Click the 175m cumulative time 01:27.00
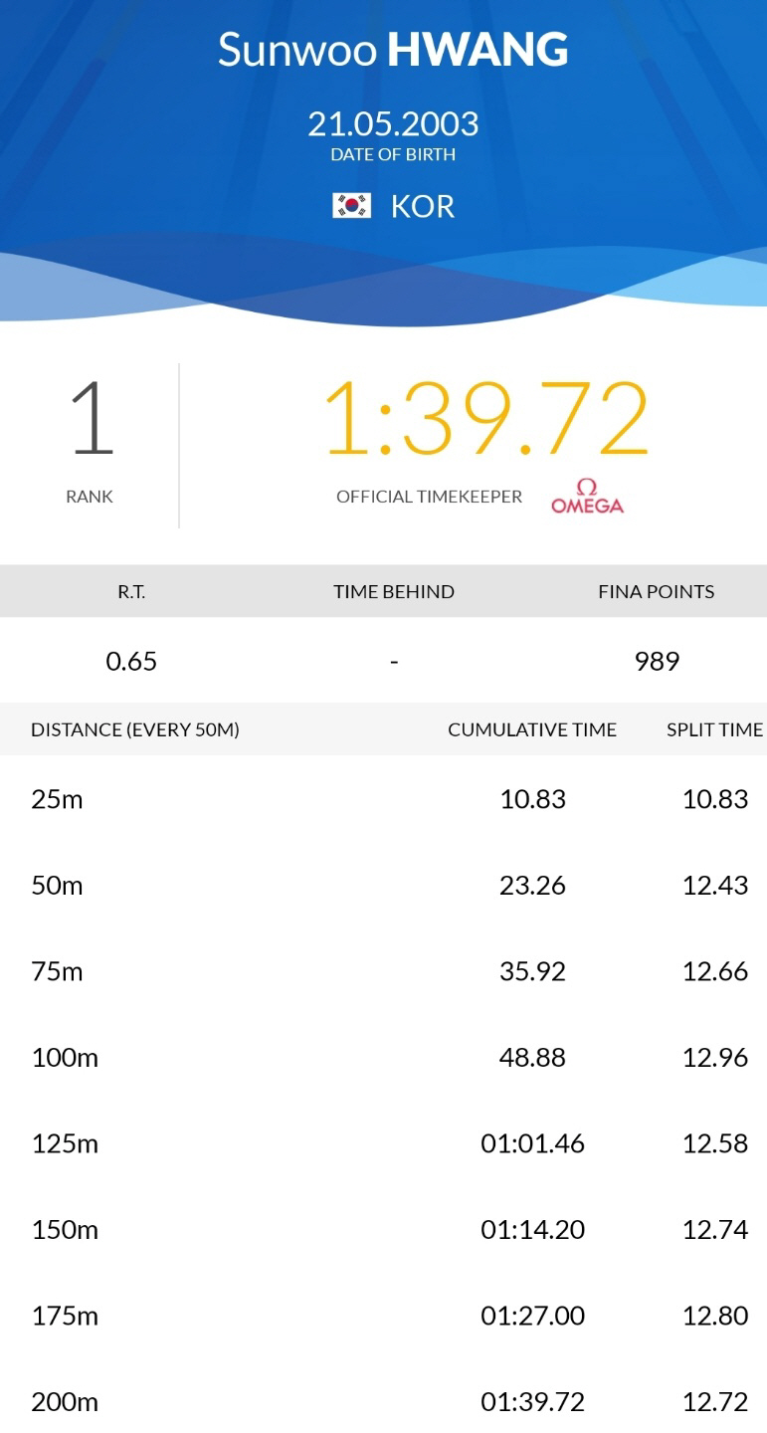This screenshot has height=1433, width=767. tap(532, 1316)
